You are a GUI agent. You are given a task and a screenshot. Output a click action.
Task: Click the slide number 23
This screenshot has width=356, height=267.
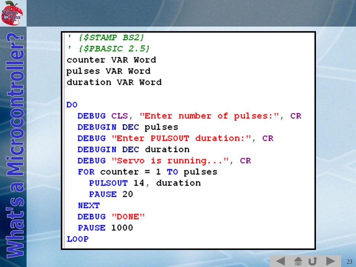349,261
